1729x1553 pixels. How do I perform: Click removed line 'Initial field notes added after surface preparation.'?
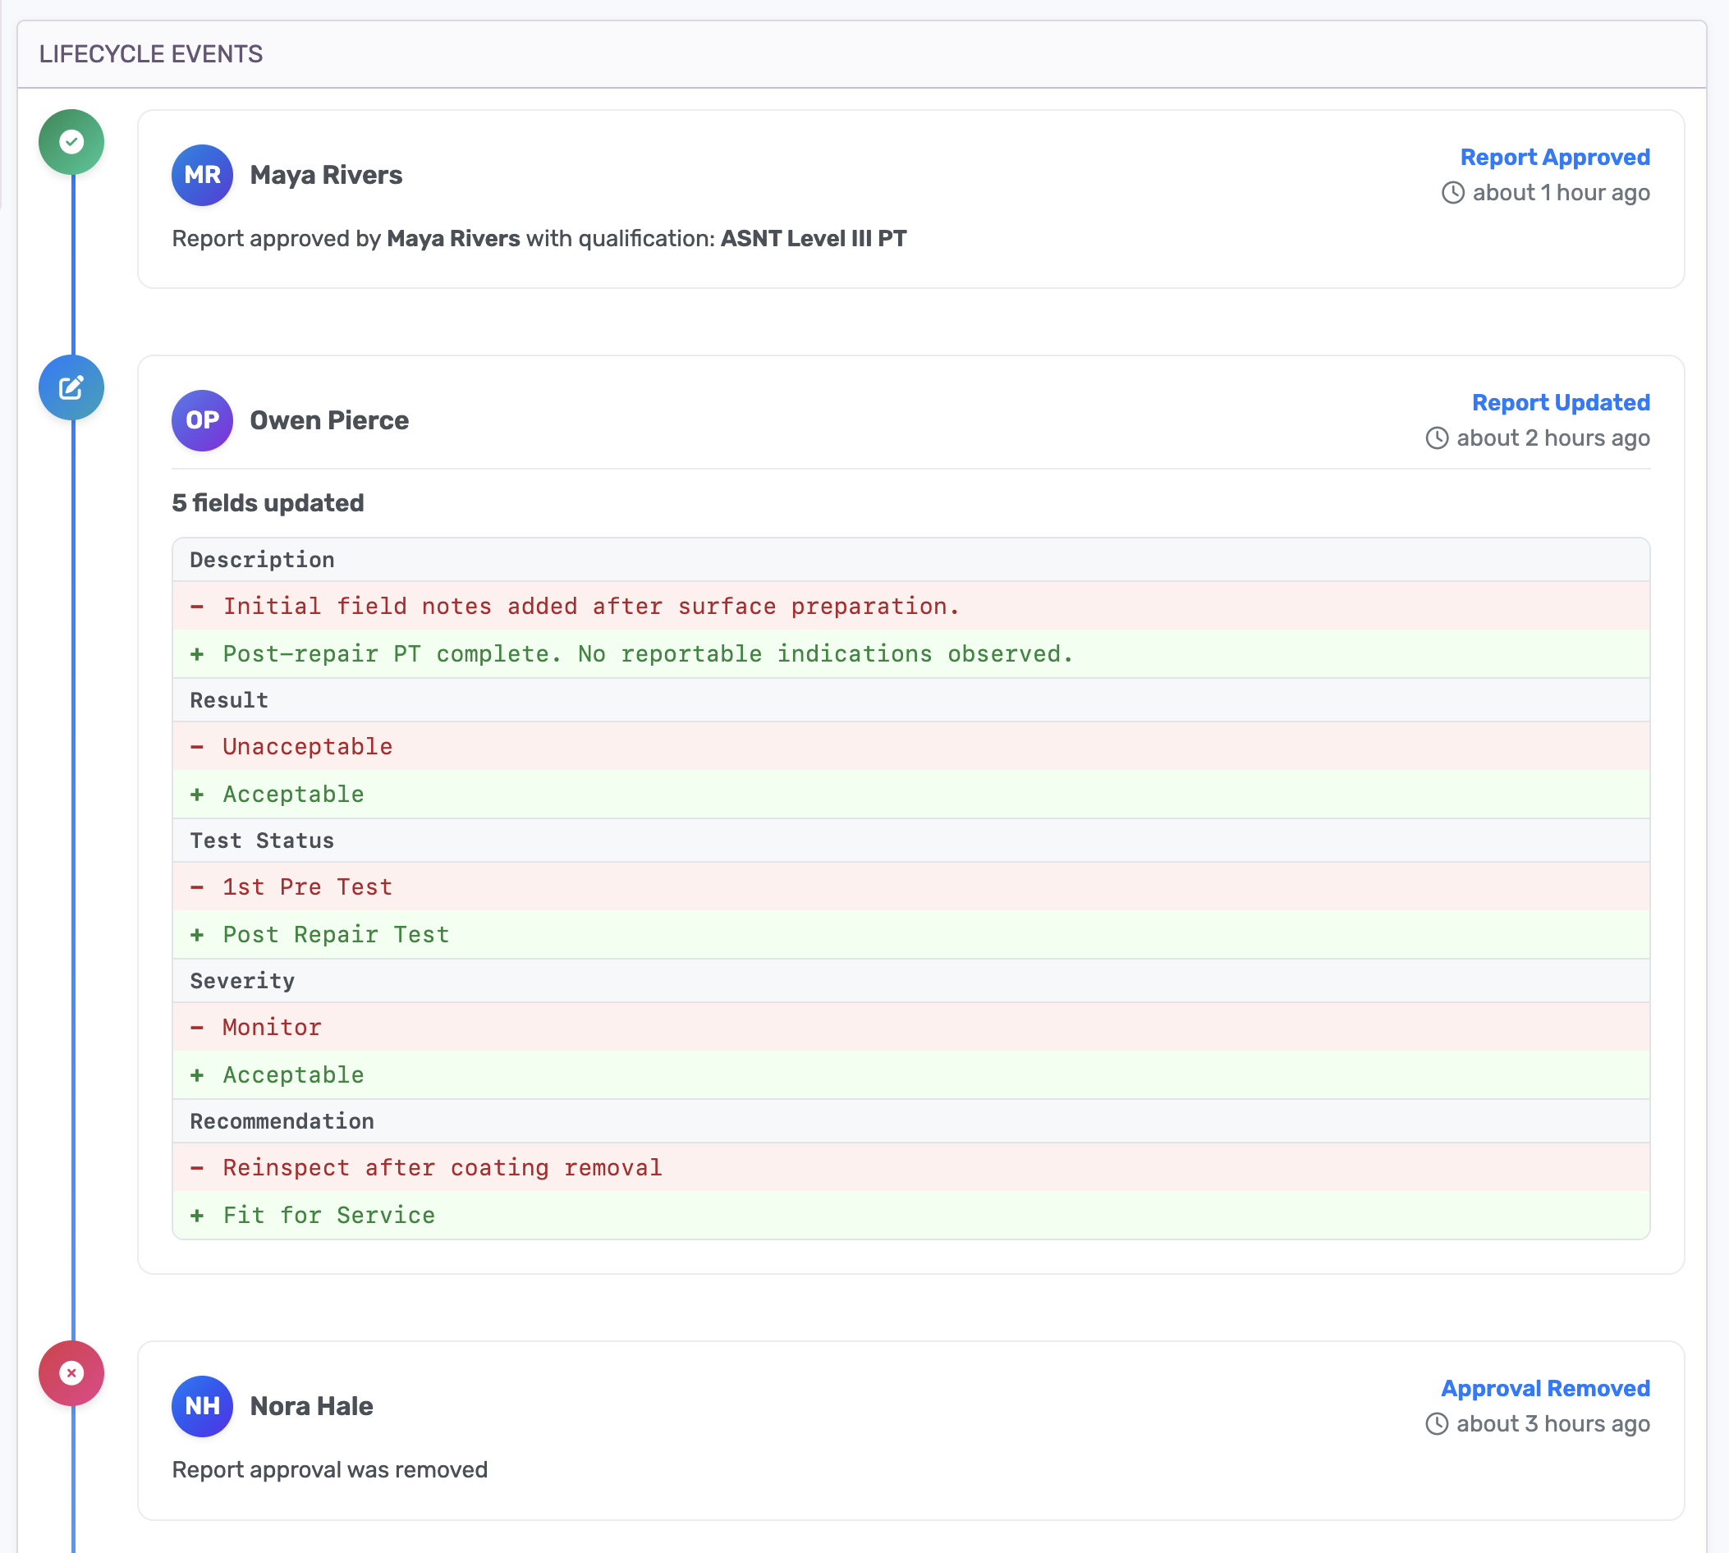pos(910,606)
